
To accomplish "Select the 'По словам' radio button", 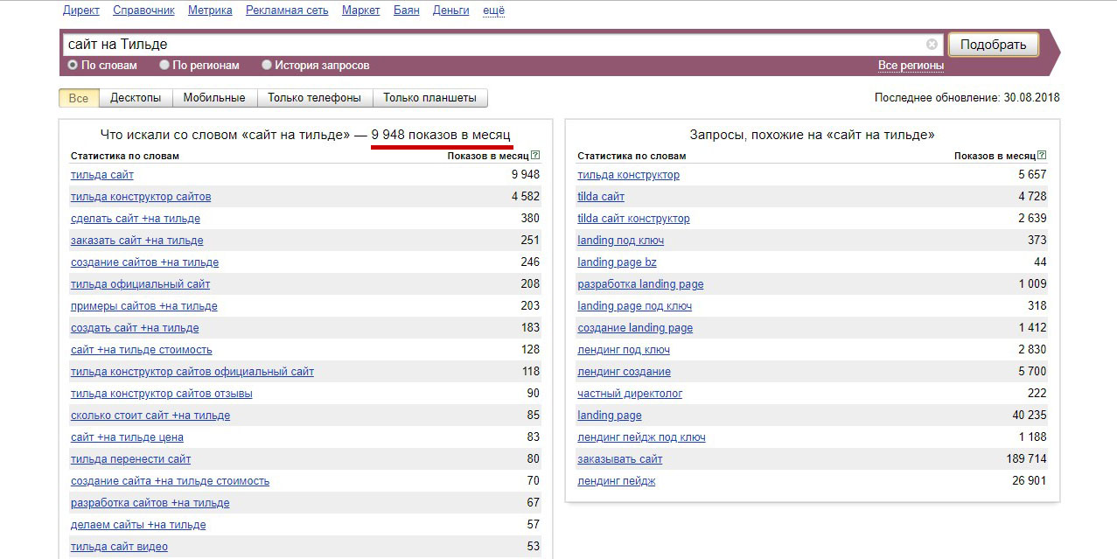I will coord(73,66).
